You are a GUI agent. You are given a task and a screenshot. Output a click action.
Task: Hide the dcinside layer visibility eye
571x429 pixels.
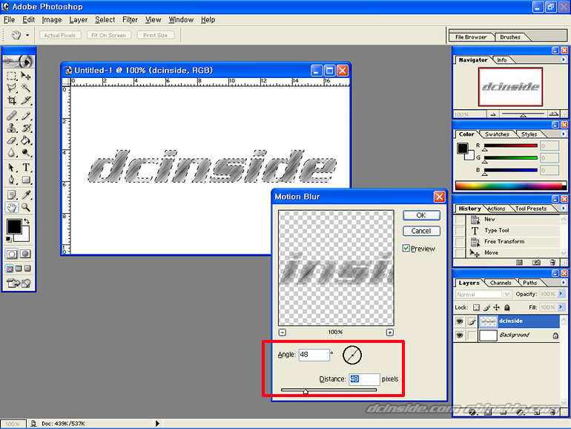tap(460, 321)
